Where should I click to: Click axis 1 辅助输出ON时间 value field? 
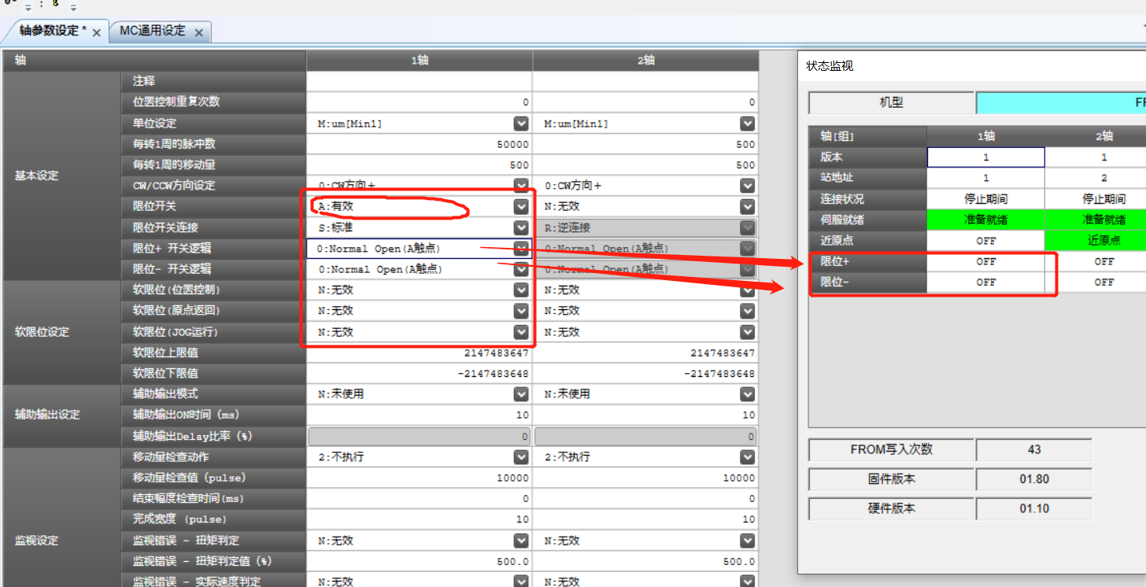point(419,415)
